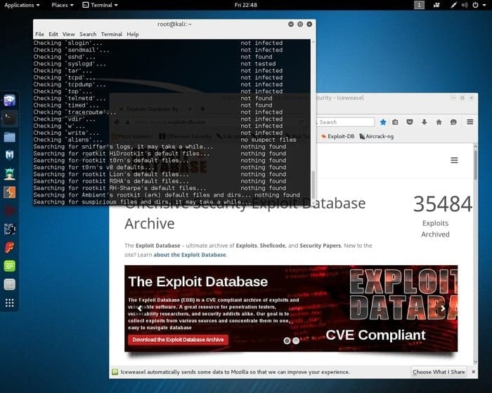
Task: Open terminal Edit menu
Action: (53, 34)
